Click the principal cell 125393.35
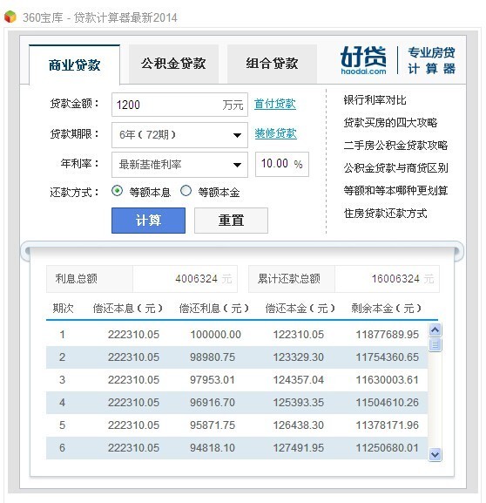The image size is (486, 503). 298,402
